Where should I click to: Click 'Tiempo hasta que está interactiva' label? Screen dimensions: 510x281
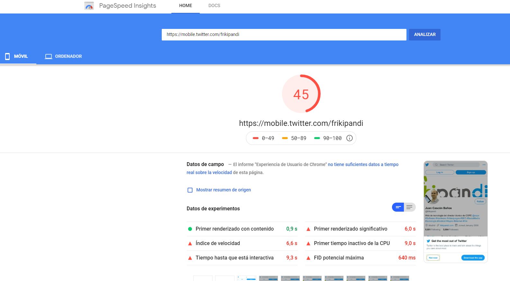235,258
